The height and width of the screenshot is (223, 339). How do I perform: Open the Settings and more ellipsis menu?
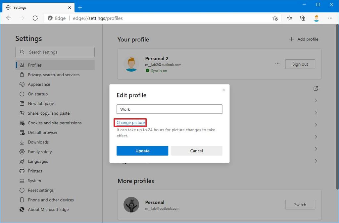(x=330, y=18)
